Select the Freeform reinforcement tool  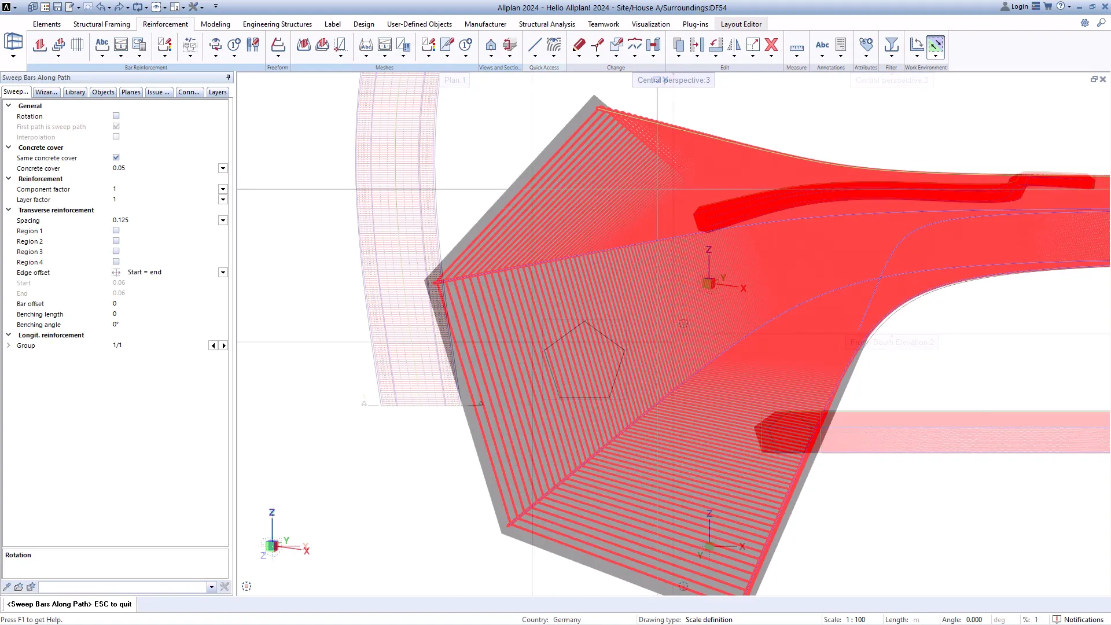coord(278,45)
